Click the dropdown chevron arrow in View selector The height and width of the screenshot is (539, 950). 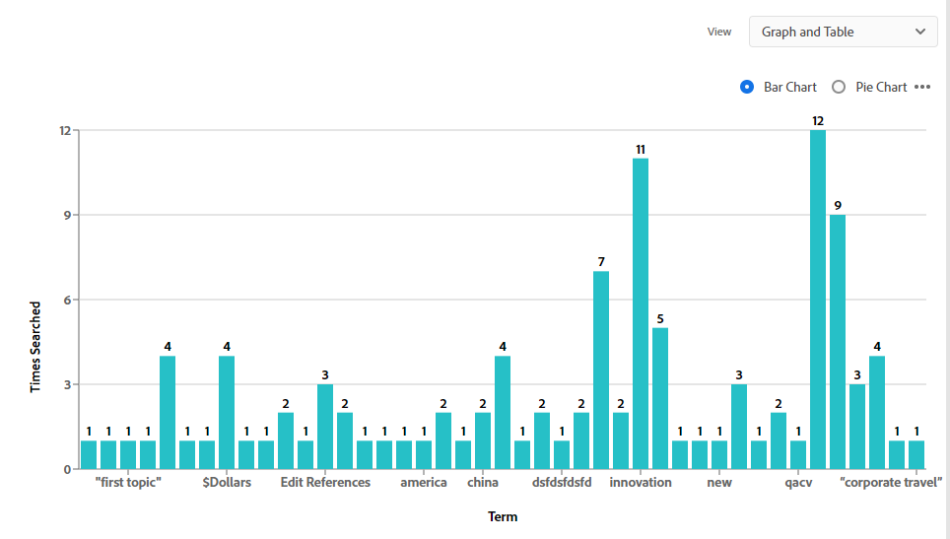pyautogui.click(x=920, y=32)
